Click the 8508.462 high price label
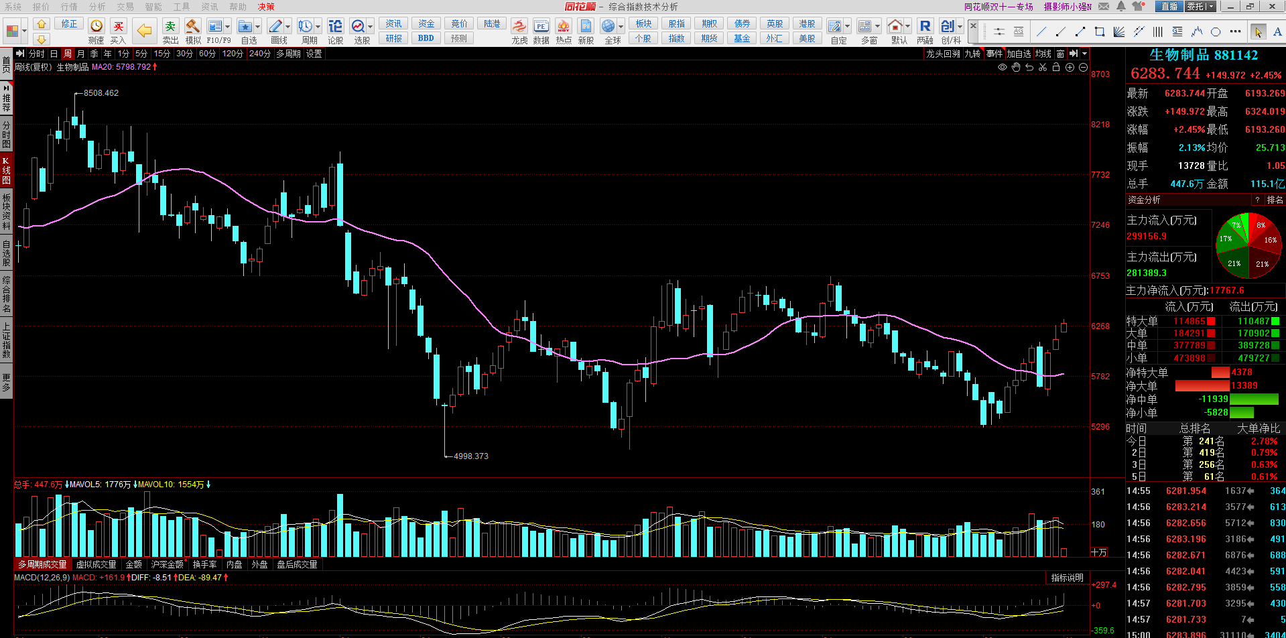This screenshot has height=638, width=1286. 101,93
